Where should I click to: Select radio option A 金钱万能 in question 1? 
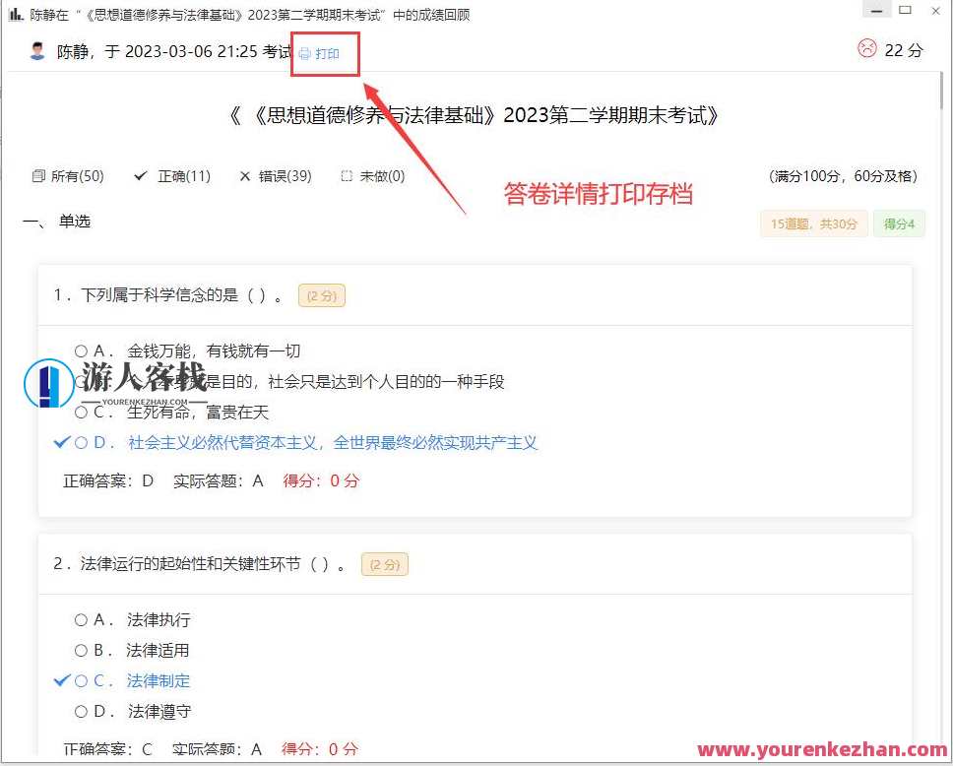[81, 351]
